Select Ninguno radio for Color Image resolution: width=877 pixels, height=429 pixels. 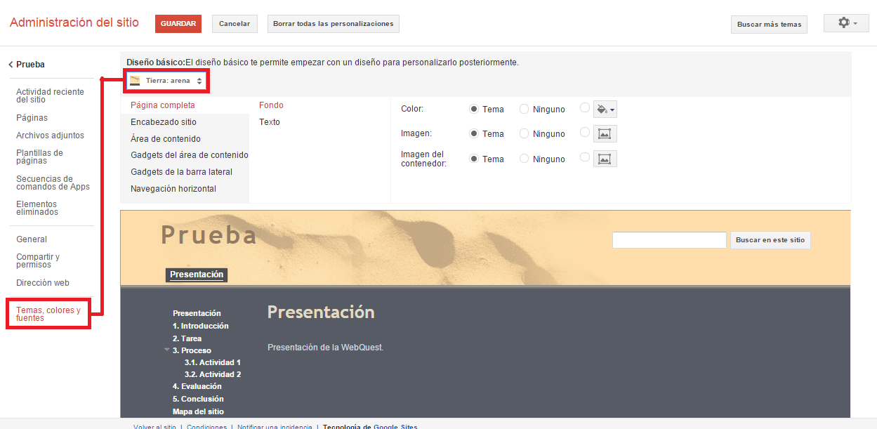pyautogui.click(x=524, y=109)
